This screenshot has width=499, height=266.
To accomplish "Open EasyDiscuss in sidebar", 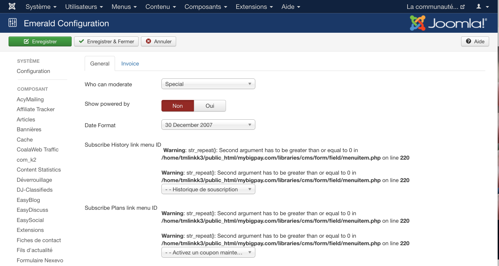I will coord(32,210).
